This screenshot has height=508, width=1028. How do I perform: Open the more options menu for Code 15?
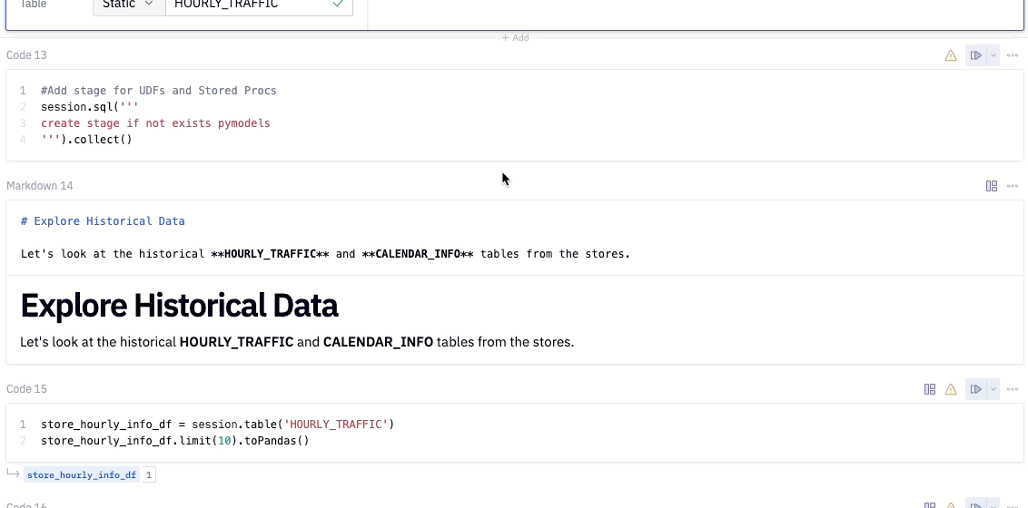(1013, 389)
